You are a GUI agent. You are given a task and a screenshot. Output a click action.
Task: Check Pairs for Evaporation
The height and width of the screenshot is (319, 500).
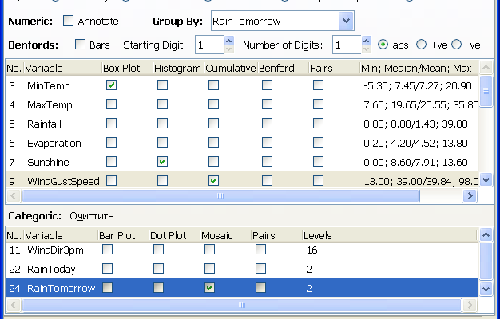[x=318, y=143]
